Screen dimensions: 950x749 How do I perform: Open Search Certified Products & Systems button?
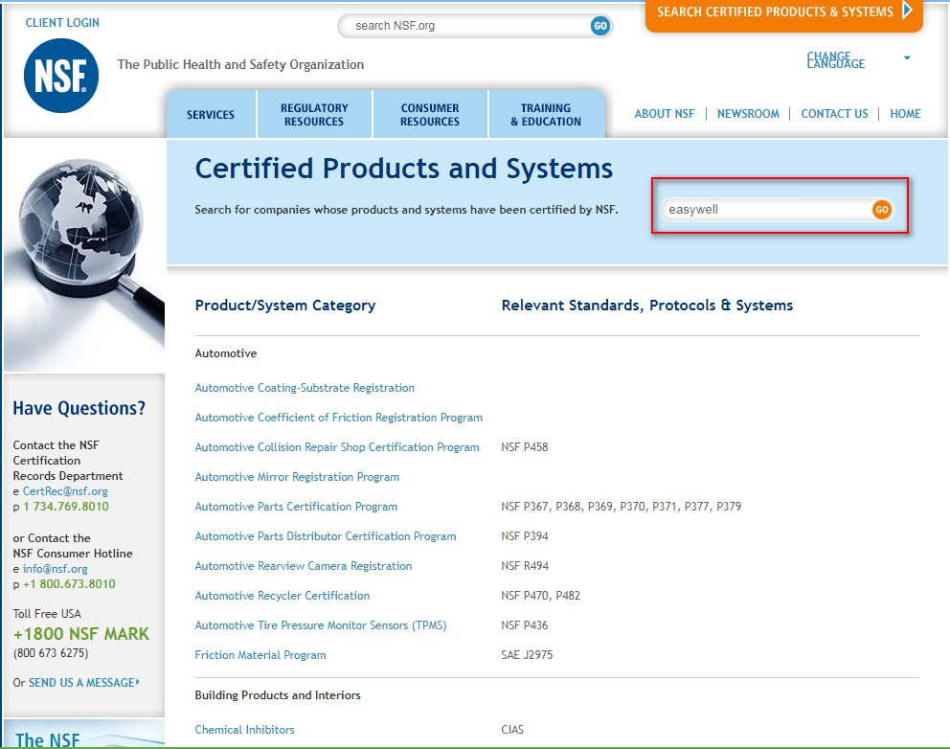point(783,12)
